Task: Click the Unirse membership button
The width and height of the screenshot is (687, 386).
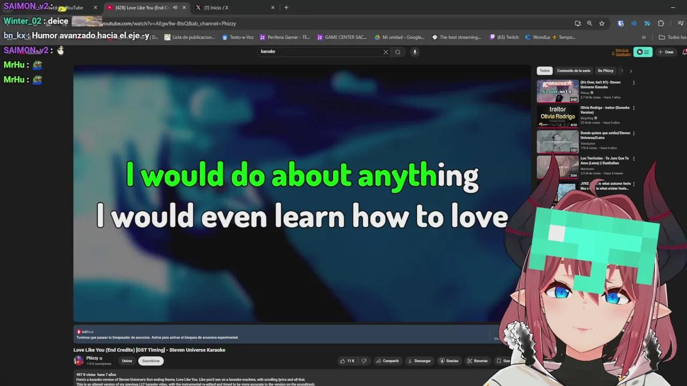Action: click(127, 361)
